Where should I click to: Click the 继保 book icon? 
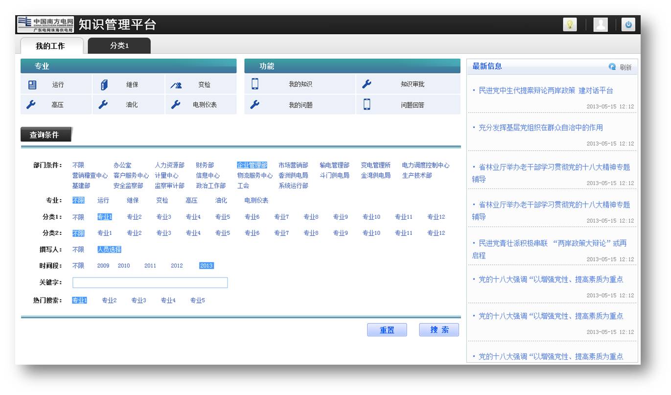[104, 85]
